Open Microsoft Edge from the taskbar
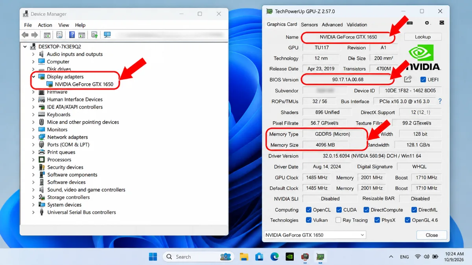 pos(274,257)
